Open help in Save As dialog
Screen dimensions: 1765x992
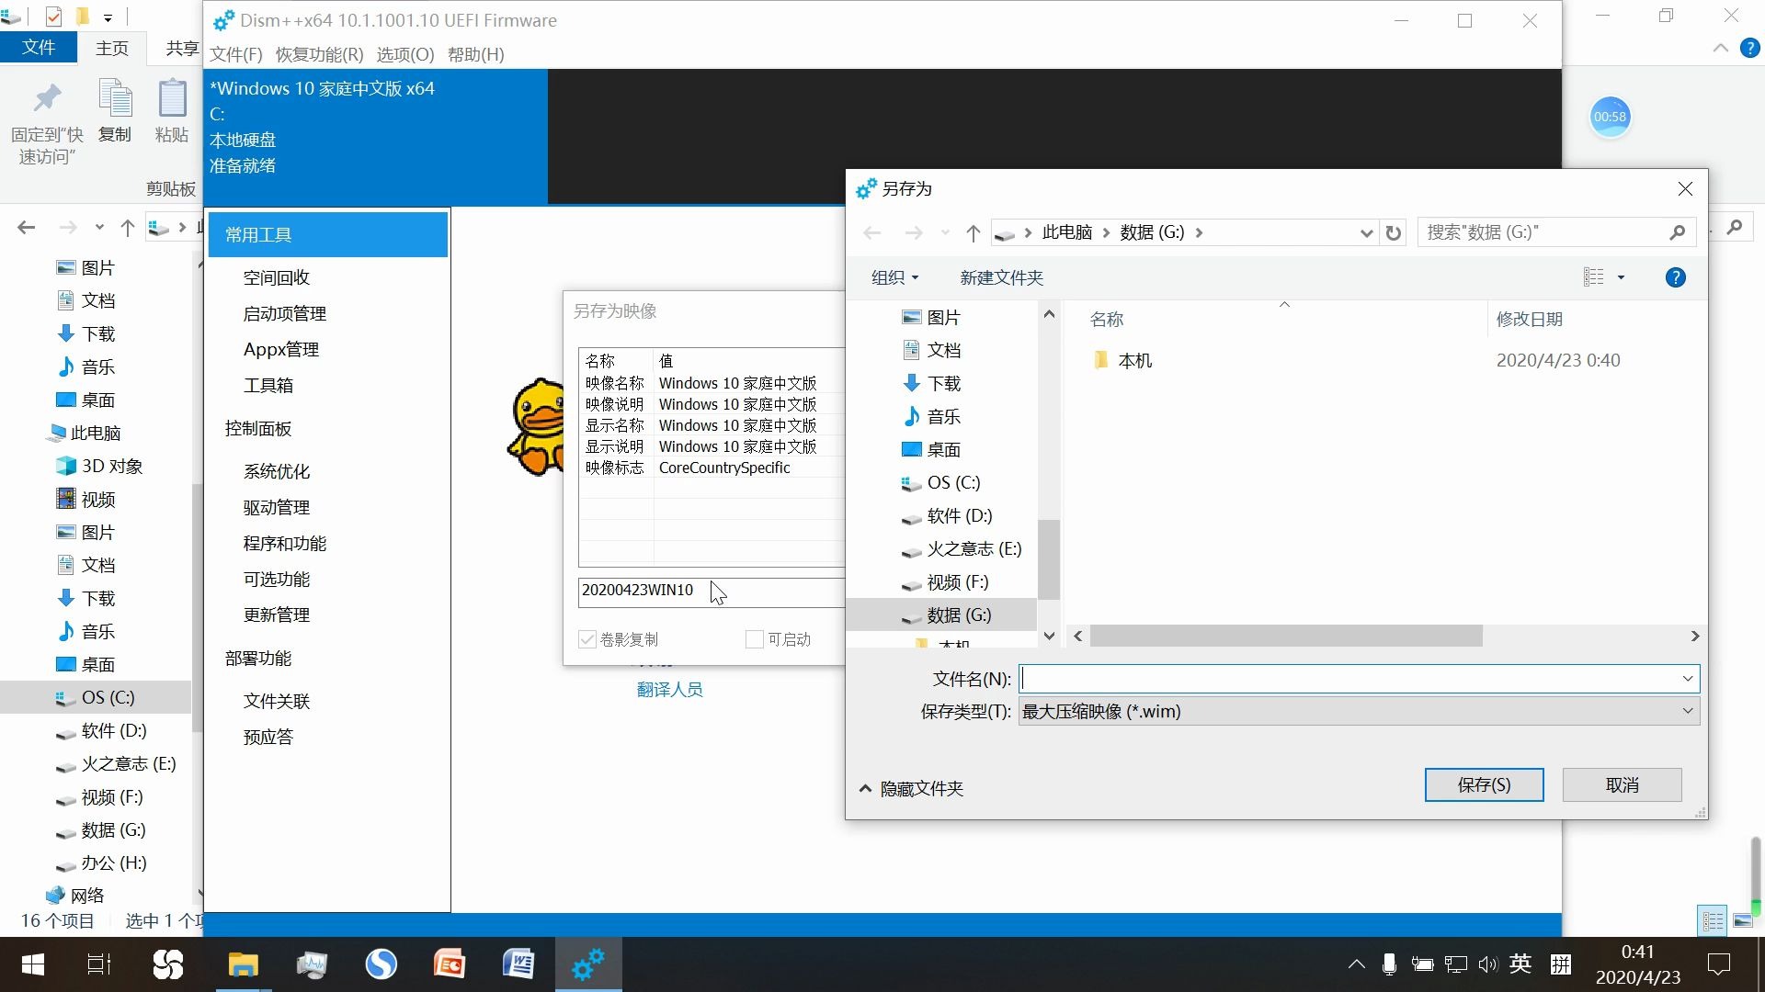click(1675, 277)
